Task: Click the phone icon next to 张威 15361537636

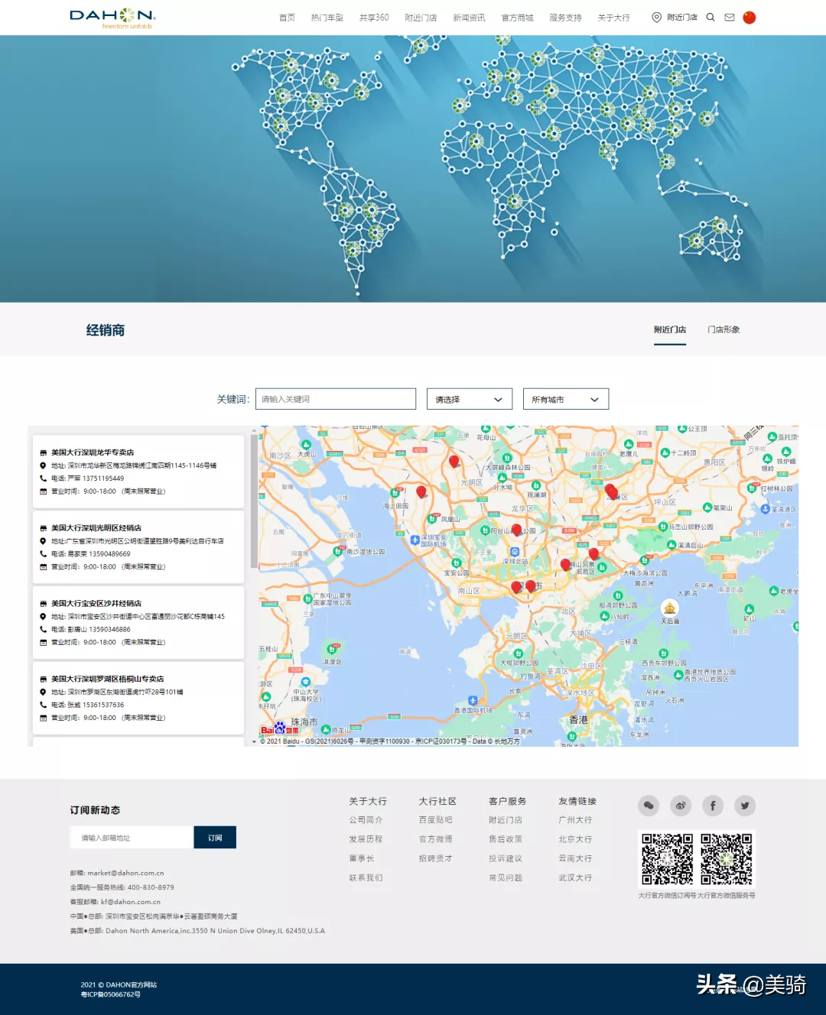Action: point(44,705)
